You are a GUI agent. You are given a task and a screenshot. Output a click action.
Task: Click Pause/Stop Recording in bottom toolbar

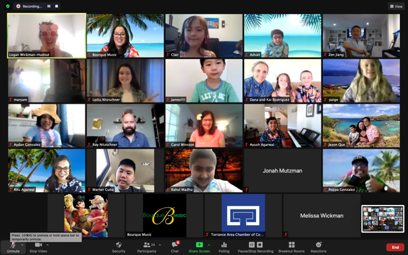[255, 246]
